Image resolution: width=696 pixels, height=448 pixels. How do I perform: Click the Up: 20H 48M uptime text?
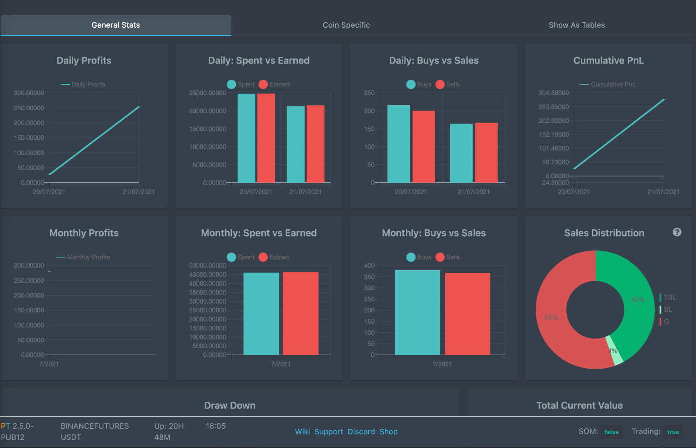click(169, 431)
